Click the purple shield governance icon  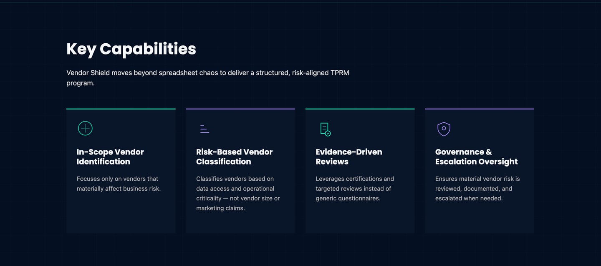coord(444,129)
